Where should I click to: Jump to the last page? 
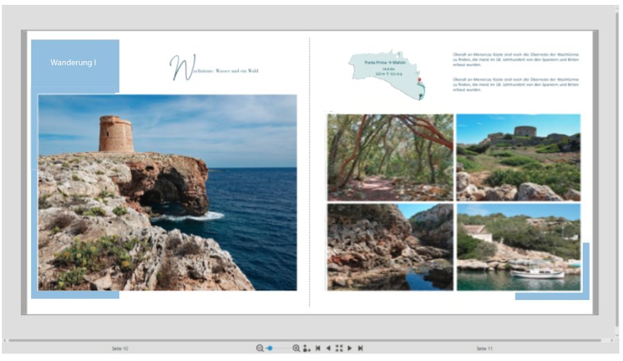tap(361, 349)
